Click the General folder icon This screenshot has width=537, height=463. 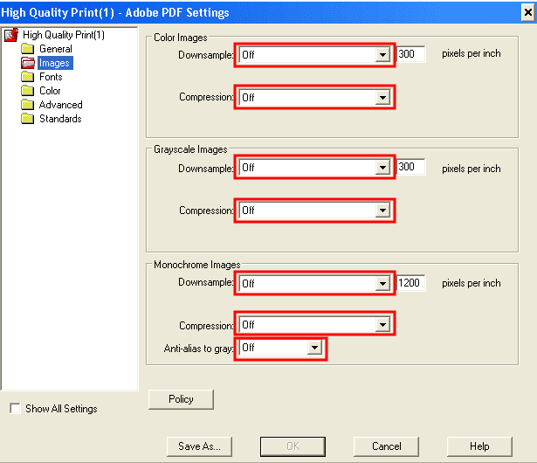point(28,49)
